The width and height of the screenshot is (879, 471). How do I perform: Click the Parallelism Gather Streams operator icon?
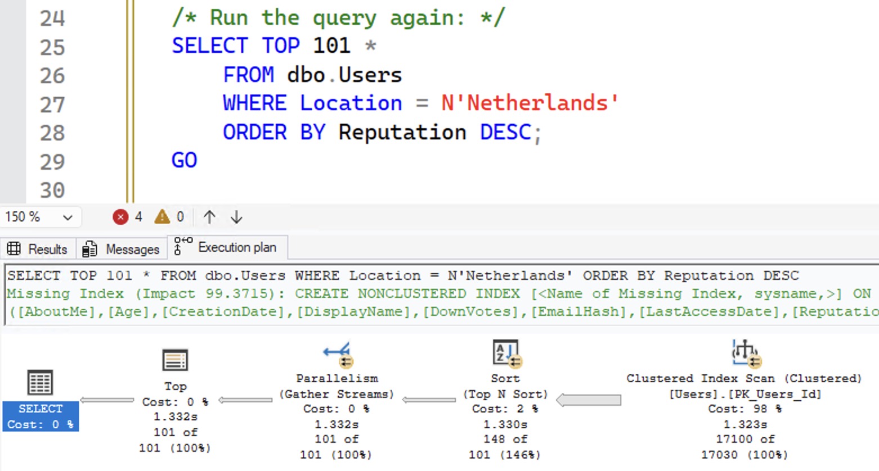tap(337, 354)
